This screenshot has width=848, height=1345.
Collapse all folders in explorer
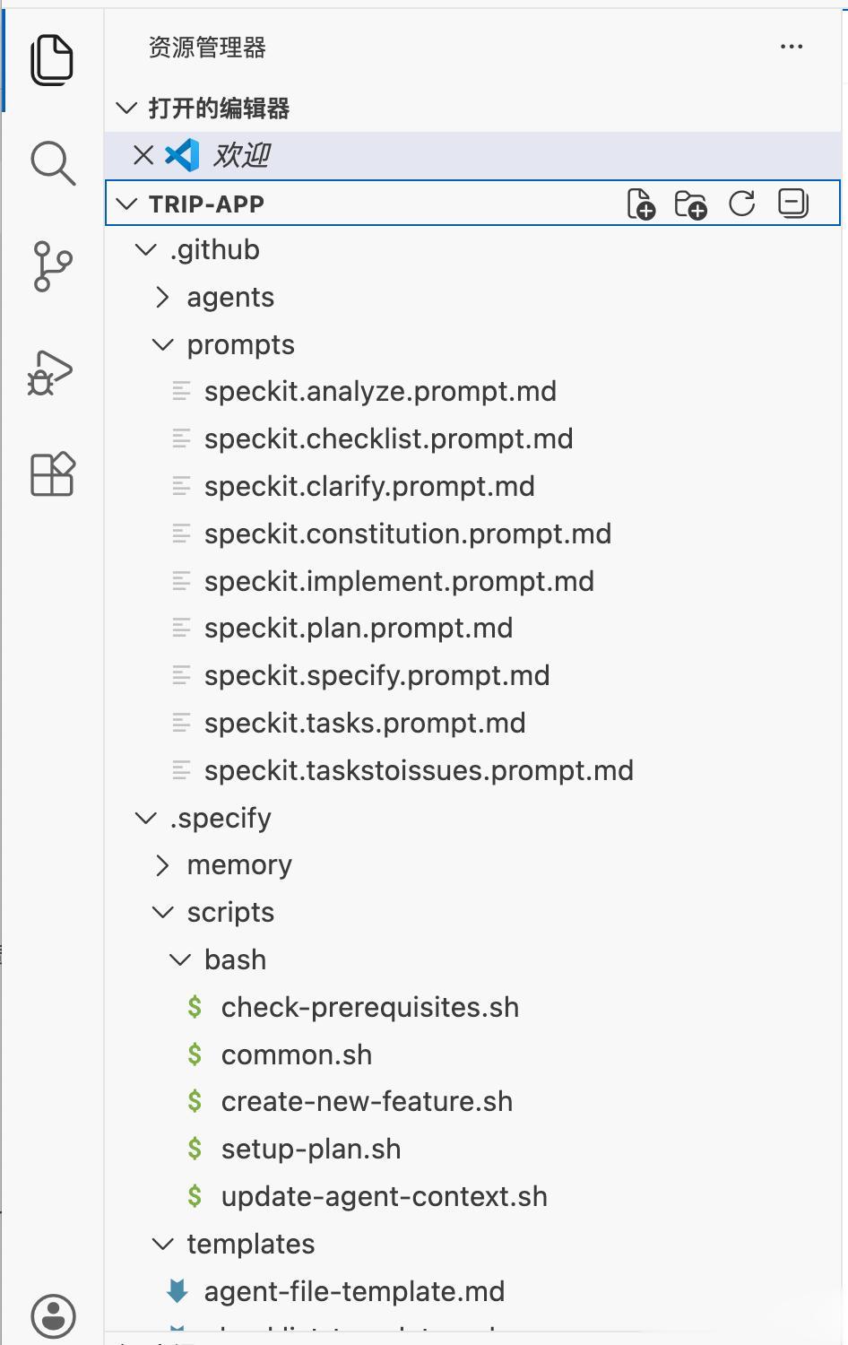(793, 204)
